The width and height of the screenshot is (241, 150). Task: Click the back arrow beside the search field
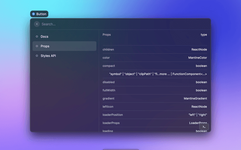pos(37,24)
